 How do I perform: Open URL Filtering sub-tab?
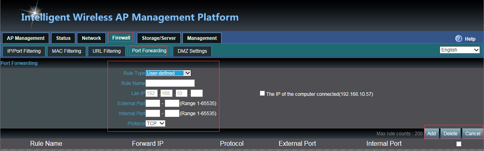click(x=106, y=51)
